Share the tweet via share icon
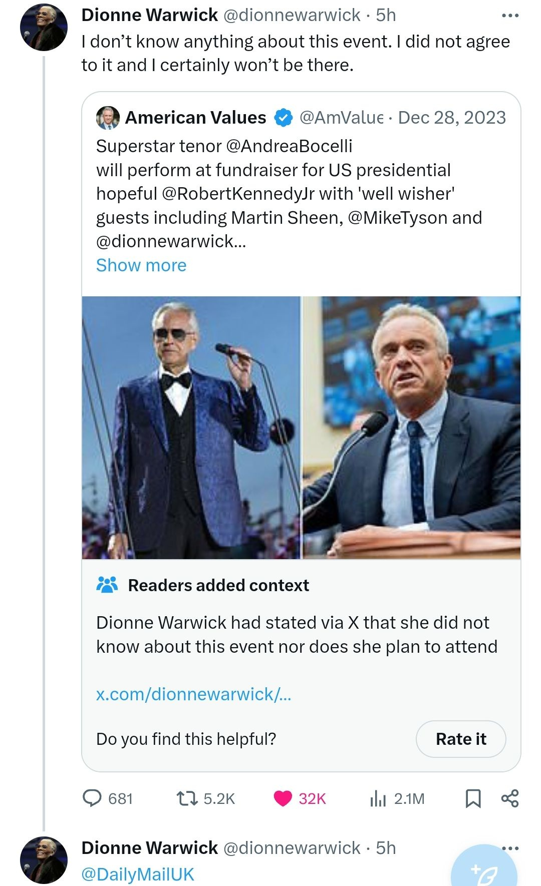 tap(510, 798)
